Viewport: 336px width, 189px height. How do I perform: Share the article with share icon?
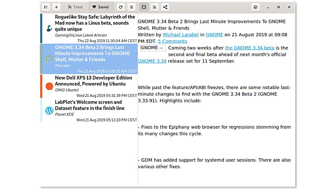[x=165, y=7]
